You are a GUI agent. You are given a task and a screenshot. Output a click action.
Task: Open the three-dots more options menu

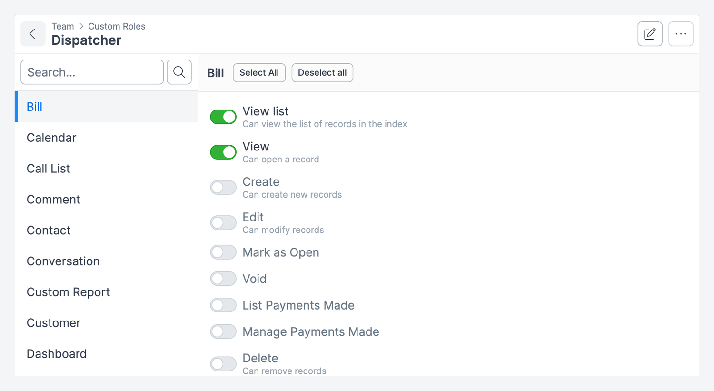pos(681,34)
